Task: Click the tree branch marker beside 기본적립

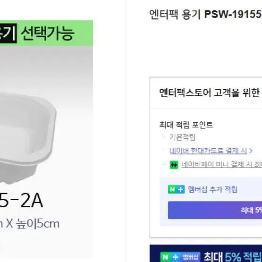Action: click(x=164, y=136)
